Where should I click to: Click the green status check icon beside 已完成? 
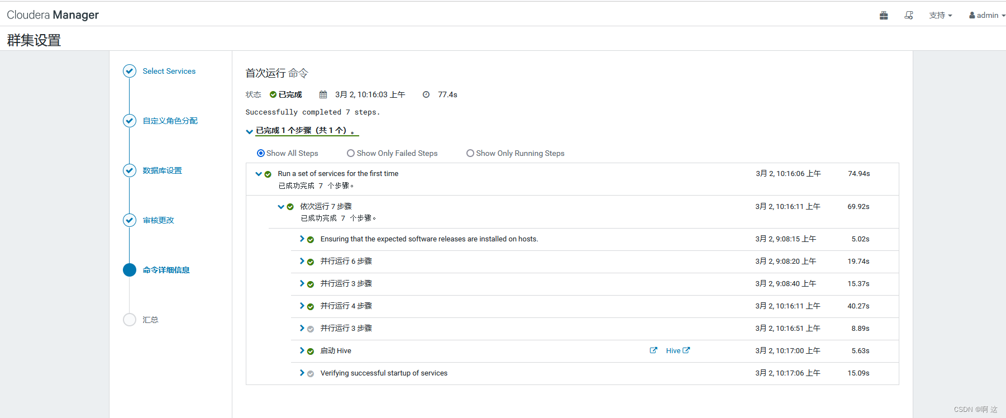point(273,94)
